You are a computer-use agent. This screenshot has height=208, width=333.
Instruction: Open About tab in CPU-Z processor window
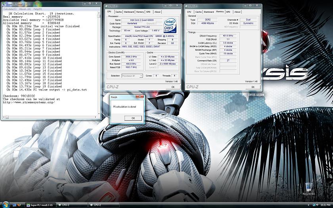(157, 12)
